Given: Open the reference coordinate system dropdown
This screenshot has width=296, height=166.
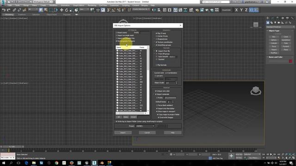Looking at the screenshot, I should tap(84, 9).
